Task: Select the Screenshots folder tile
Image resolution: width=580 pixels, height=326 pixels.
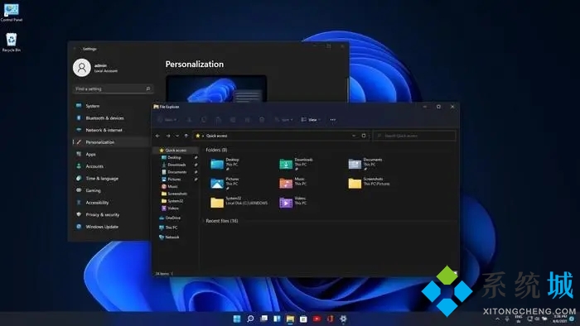Action: (369, 183)
